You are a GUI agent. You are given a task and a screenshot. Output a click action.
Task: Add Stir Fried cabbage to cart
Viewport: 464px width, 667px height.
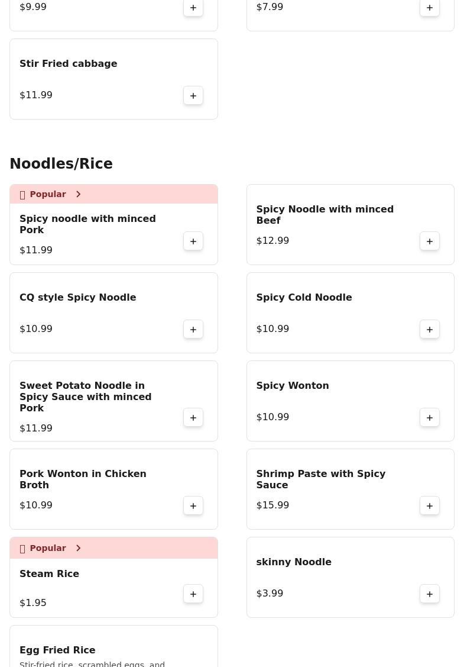click(193, 95)
